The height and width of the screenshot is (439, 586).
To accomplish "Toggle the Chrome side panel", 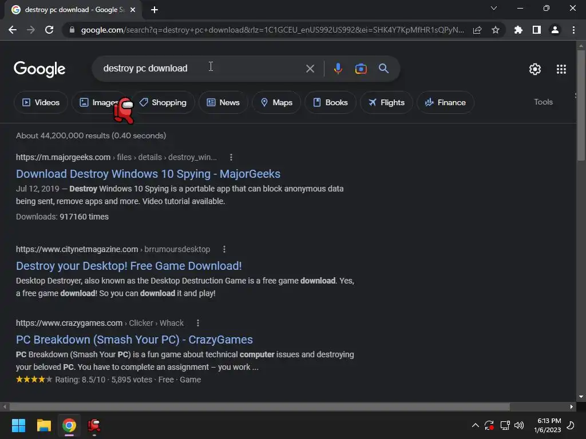I will pos(537,30).
